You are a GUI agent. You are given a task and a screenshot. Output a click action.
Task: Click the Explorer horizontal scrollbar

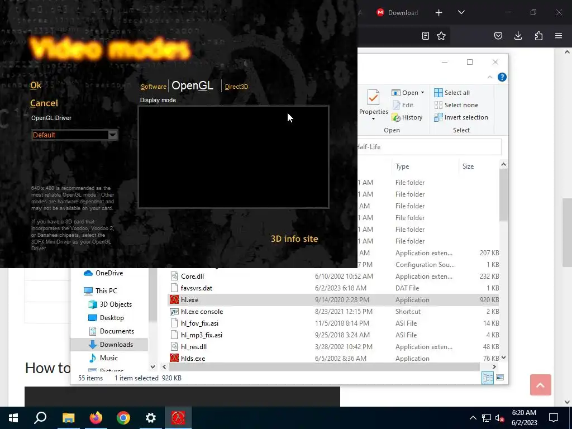coord(325,366)
